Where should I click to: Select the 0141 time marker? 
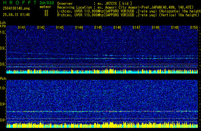(x=22, y=27)
